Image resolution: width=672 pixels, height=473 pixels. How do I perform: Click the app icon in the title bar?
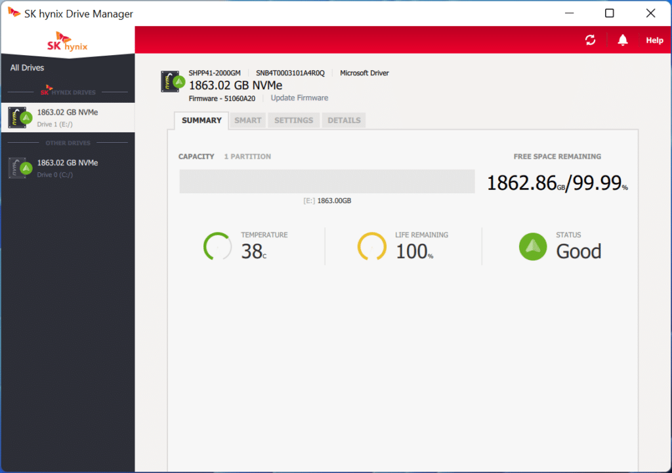coord(14,13)
